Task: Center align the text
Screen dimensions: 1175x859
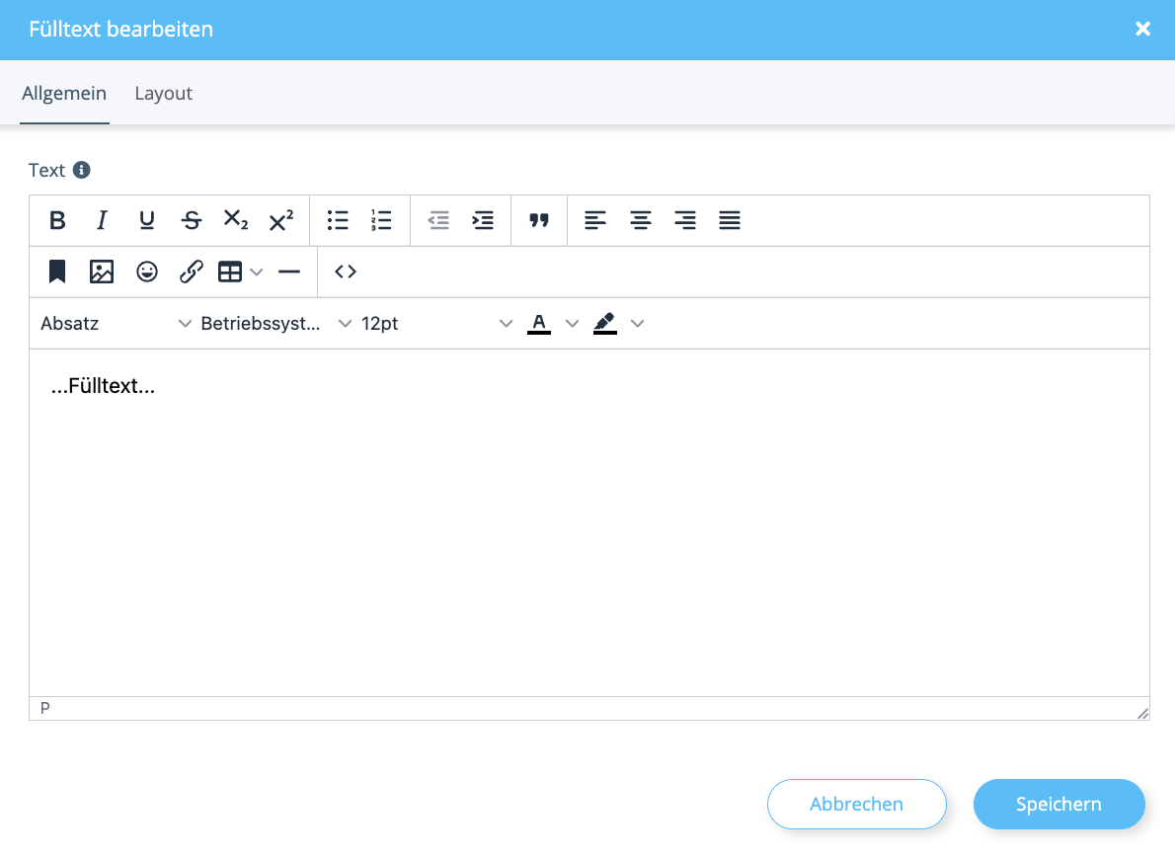Action: coord(640,220)
